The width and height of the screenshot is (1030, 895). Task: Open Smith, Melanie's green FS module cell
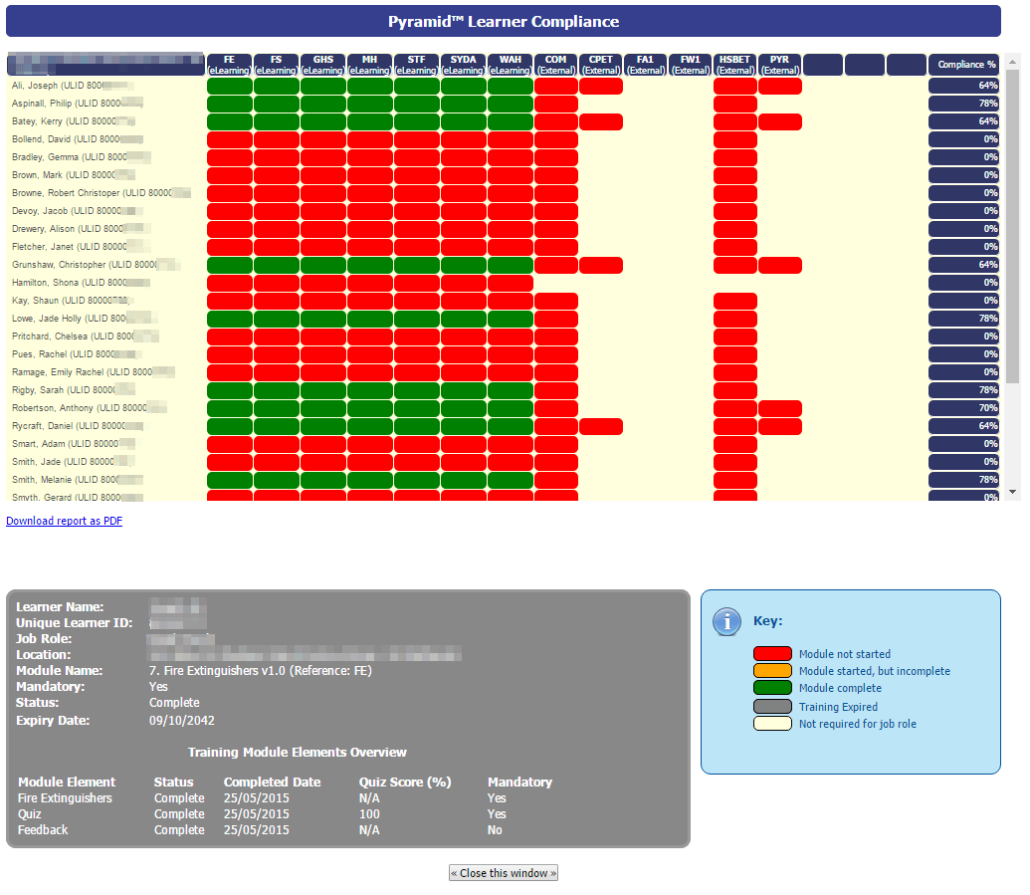(x=277, y=481)
